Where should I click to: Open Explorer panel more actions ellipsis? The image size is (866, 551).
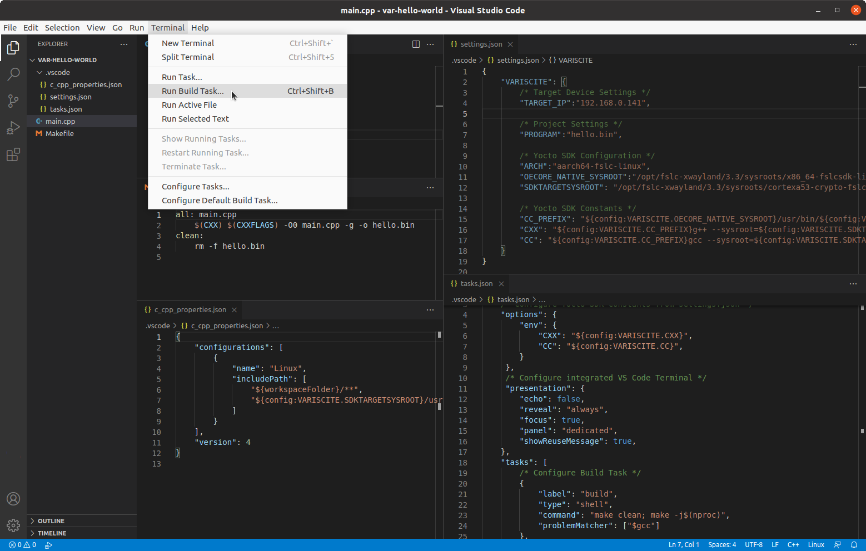124,44
